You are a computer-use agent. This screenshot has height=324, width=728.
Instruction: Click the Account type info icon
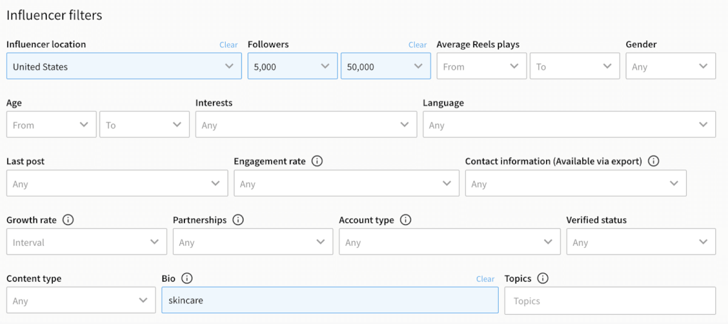point(405,220)
